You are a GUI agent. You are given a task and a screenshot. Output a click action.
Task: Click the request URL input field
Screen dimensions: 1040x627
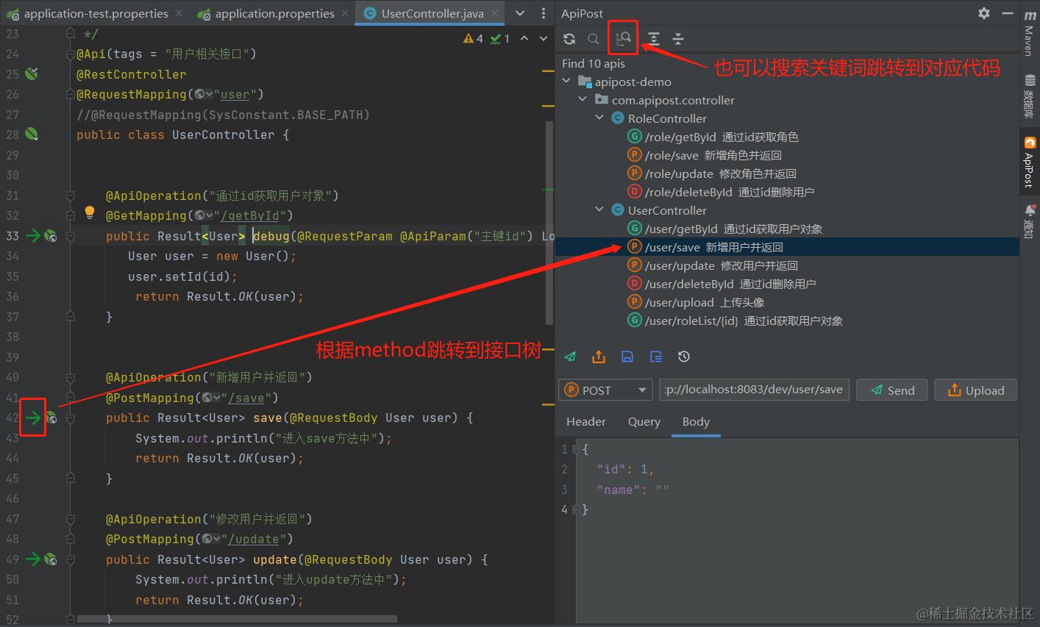(x=755, y=390)
